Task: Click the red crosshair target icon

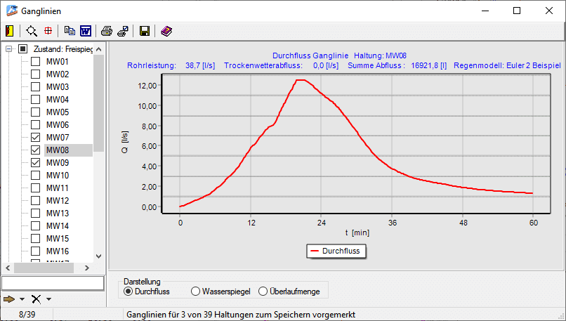Action: 48,31
